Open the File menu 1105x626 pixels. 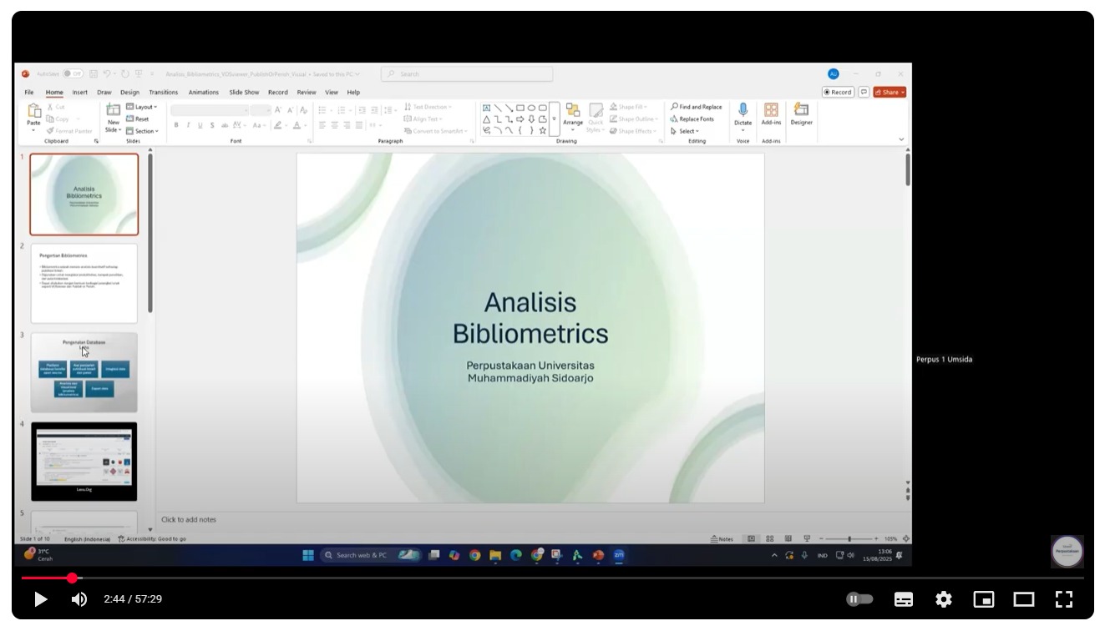(29, 93)
